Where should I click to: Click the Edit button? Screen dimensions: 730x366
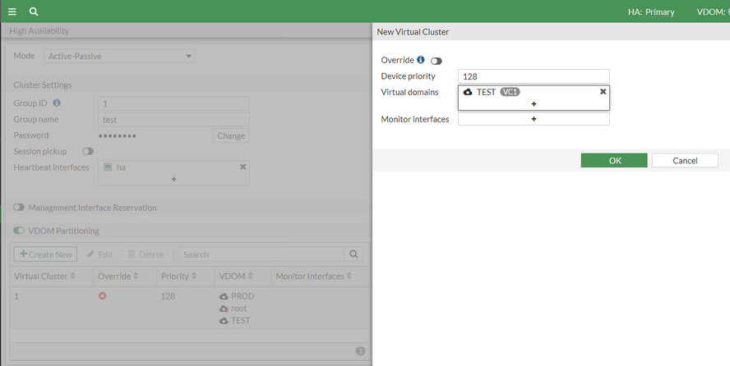(99, 254)
